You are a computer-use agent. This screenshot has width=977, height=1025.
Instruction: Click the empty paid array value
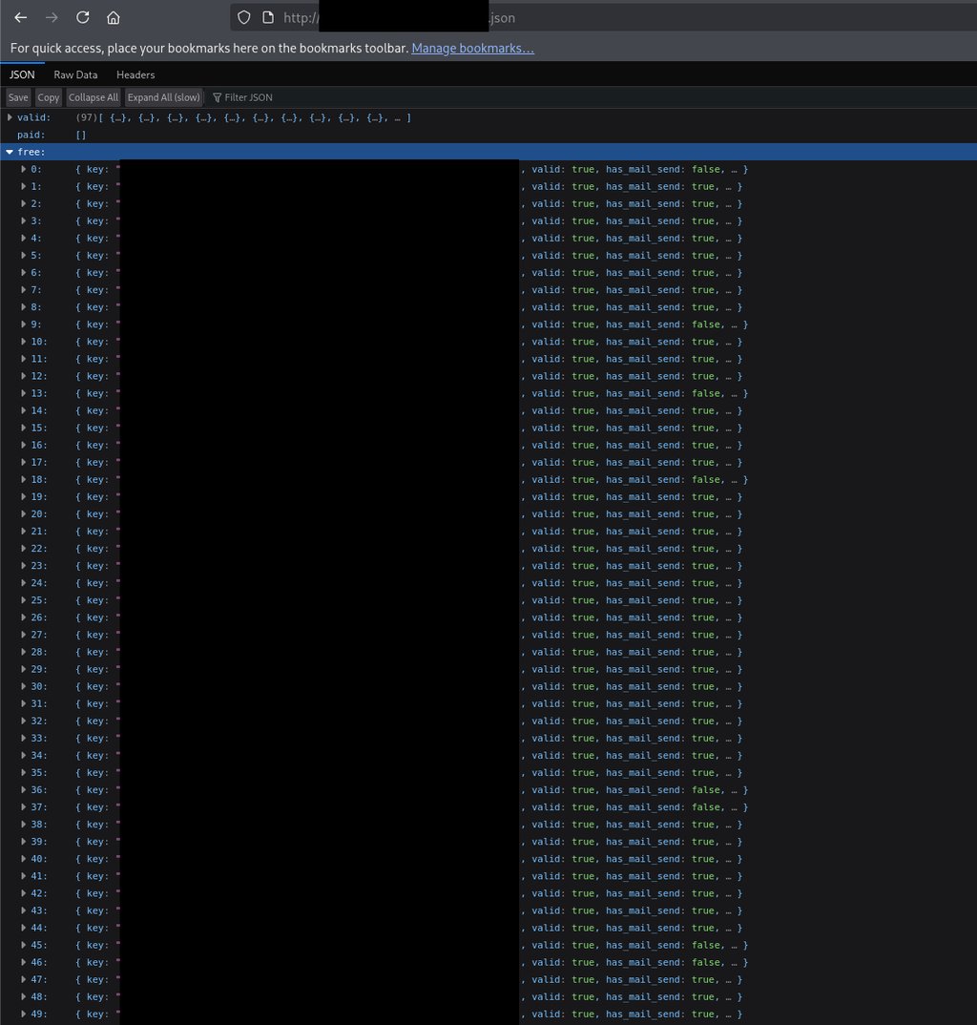point(81,135)
